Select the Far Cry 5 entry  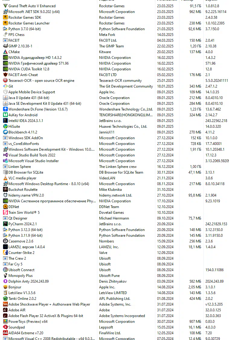[15, 264]
